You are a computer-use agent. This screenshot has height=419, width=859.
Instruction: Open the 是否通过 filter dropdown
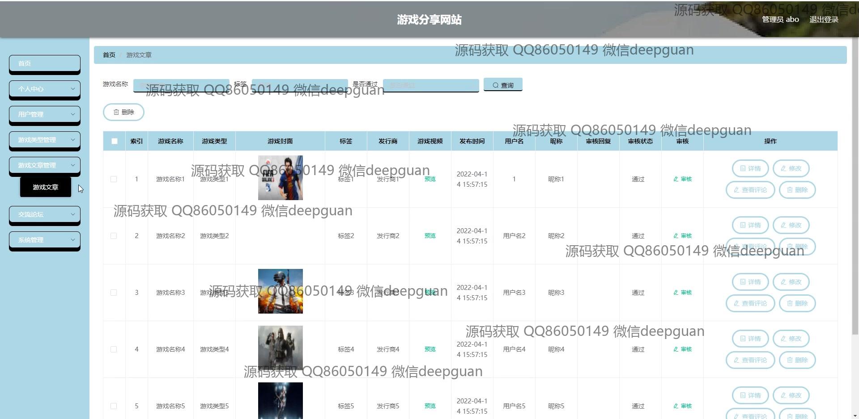[x=430, y=85]
